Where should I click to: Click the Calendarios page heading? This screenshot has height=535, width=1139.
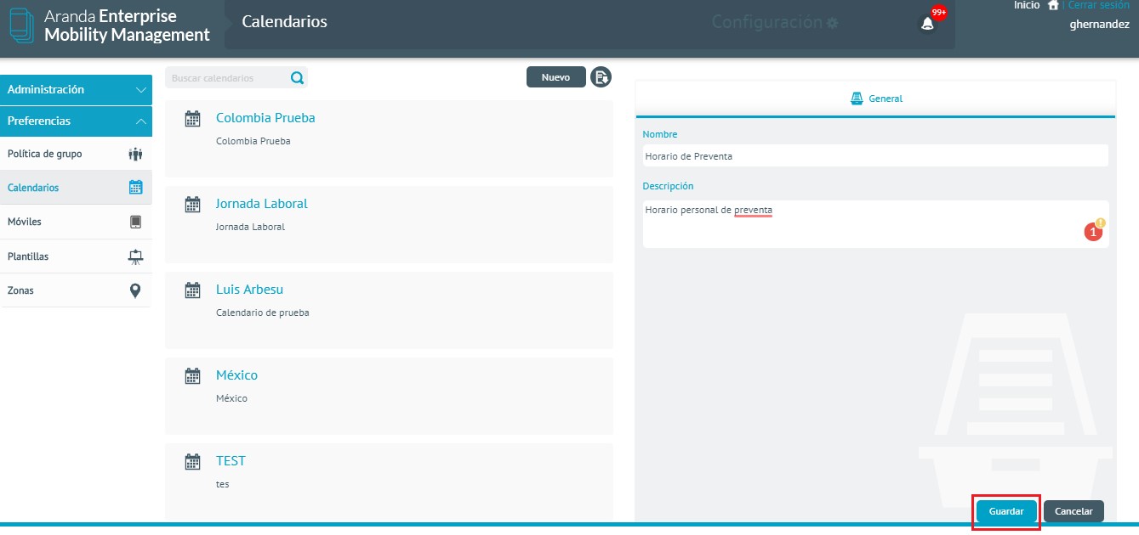click(284, 22)
